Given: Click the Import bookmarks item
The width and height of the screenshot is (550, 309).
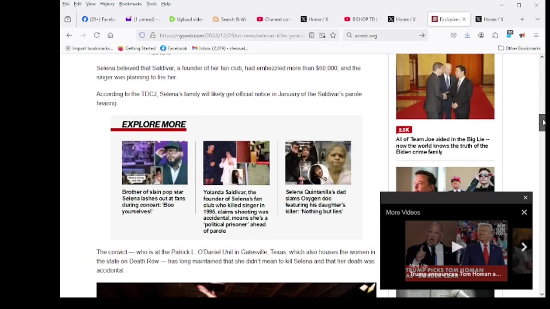Looking at the screenshot, I should (89, 48).
